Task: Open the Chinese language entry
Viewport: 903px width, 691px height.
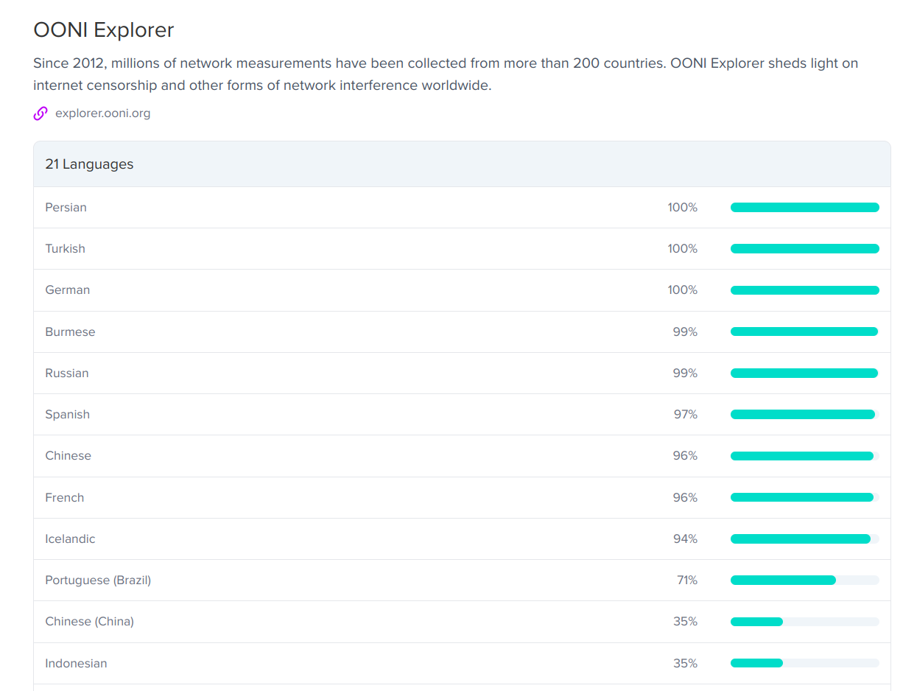Action: [x=68, y=456]
